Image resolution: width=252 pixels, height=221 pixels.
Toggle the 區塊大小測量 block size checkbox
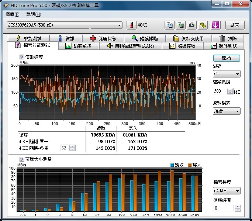pos(22,159)
